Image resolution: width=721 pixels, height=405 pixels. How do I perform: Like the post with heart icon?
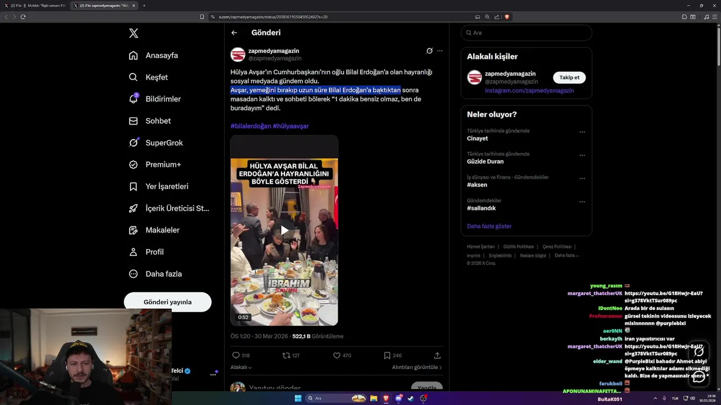337,355
